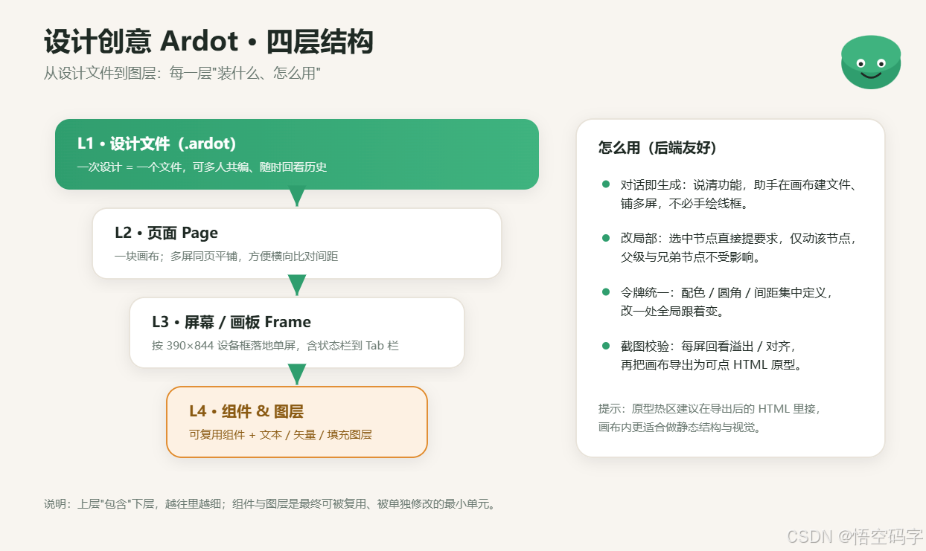
Task: Click text 再把画布导出为可点 HTML 原型。
Action: pos(712,365)
